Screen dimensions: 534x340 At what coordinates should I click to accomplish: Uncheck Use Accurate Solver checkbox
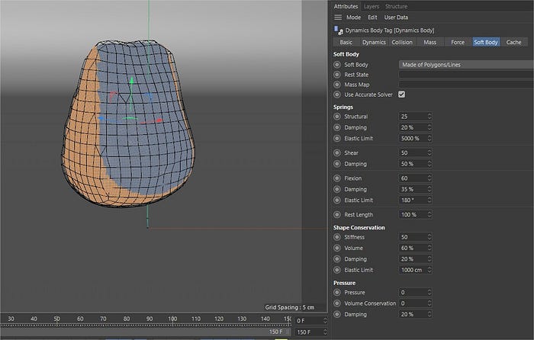[x=402, y=95]
